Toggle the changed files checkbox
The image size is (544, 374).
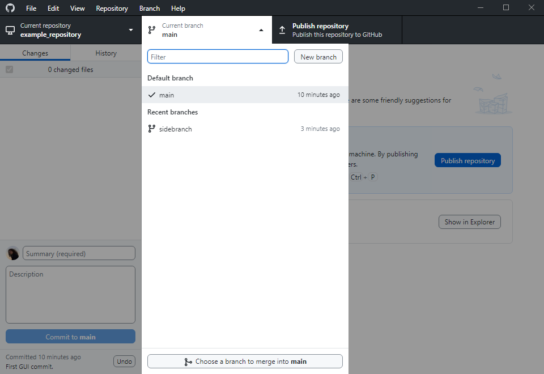(10, 69)
